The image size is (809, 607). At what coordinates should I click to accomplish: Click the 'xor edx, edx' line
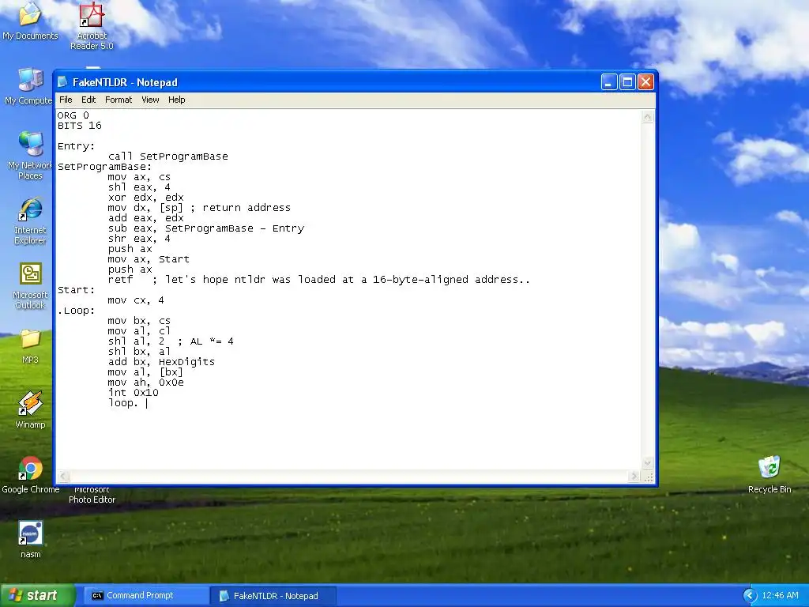coord(145,198)
